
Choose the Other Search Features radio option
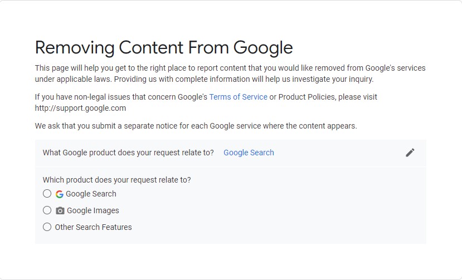47,227
